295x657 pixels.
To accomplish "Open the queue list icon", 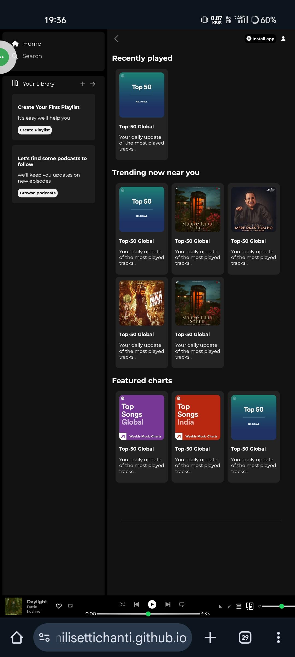I will pyautogui.click(x=239, y=606).
